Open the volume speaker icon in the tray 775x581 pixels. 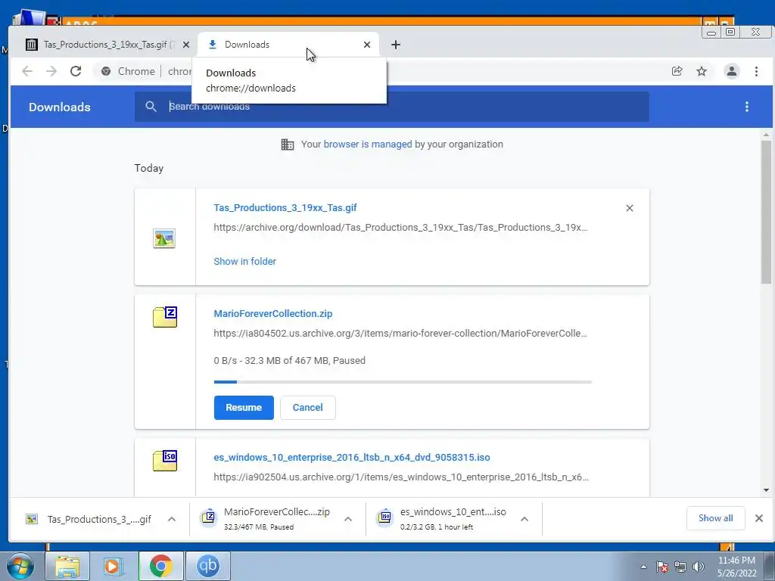click(699, 567)
